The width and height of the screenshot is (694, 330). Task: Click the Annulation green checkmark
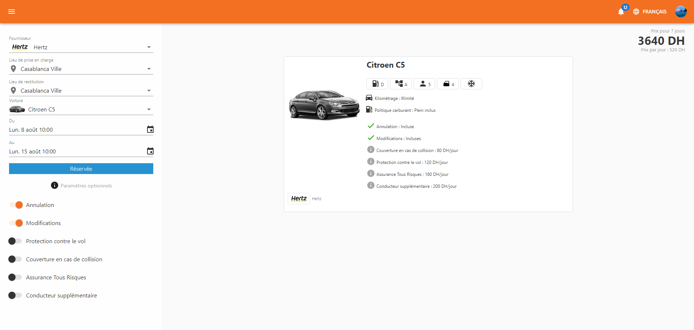coord(371,126)
